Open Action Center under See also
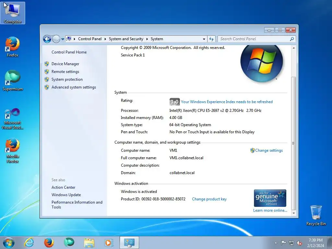This screenshot has height=249, width=332. coord(63,187)
